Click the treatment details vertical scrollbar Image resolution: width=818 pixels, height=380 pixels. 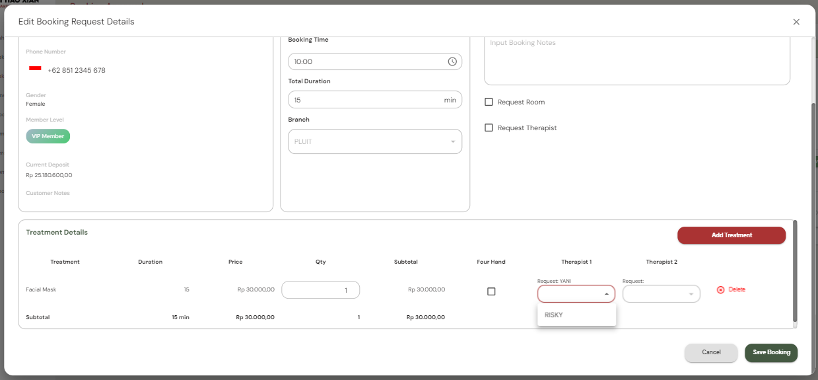coord(794,272)
